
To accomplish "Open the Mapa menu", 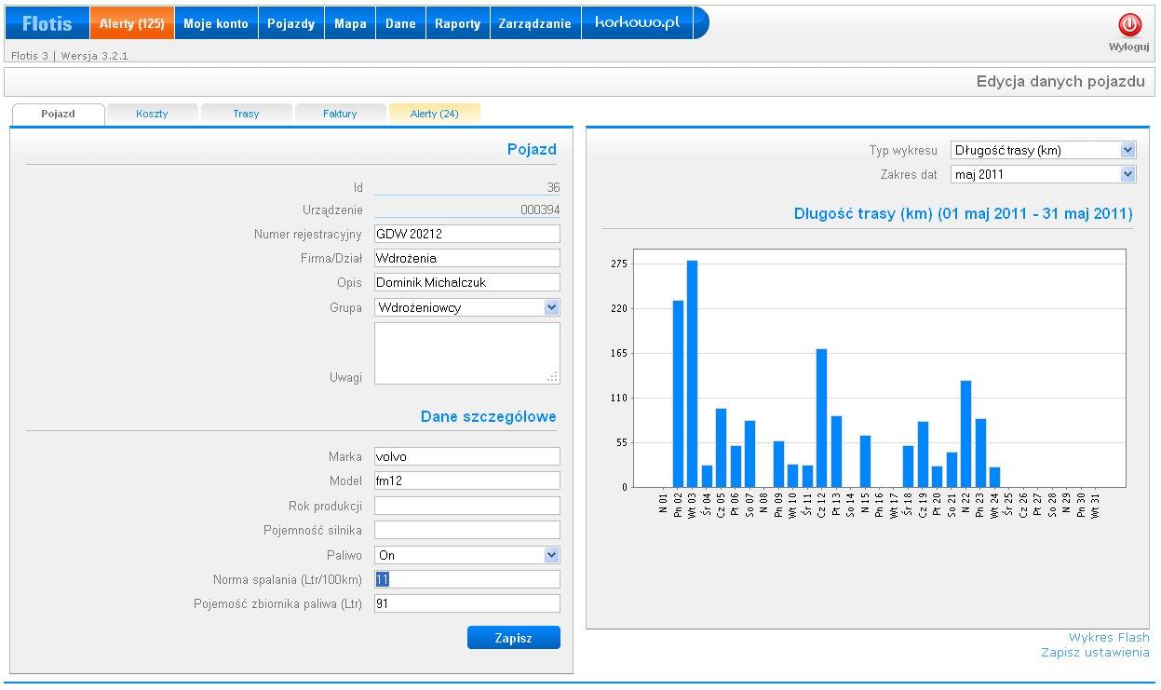I will [x=350, y=23].
